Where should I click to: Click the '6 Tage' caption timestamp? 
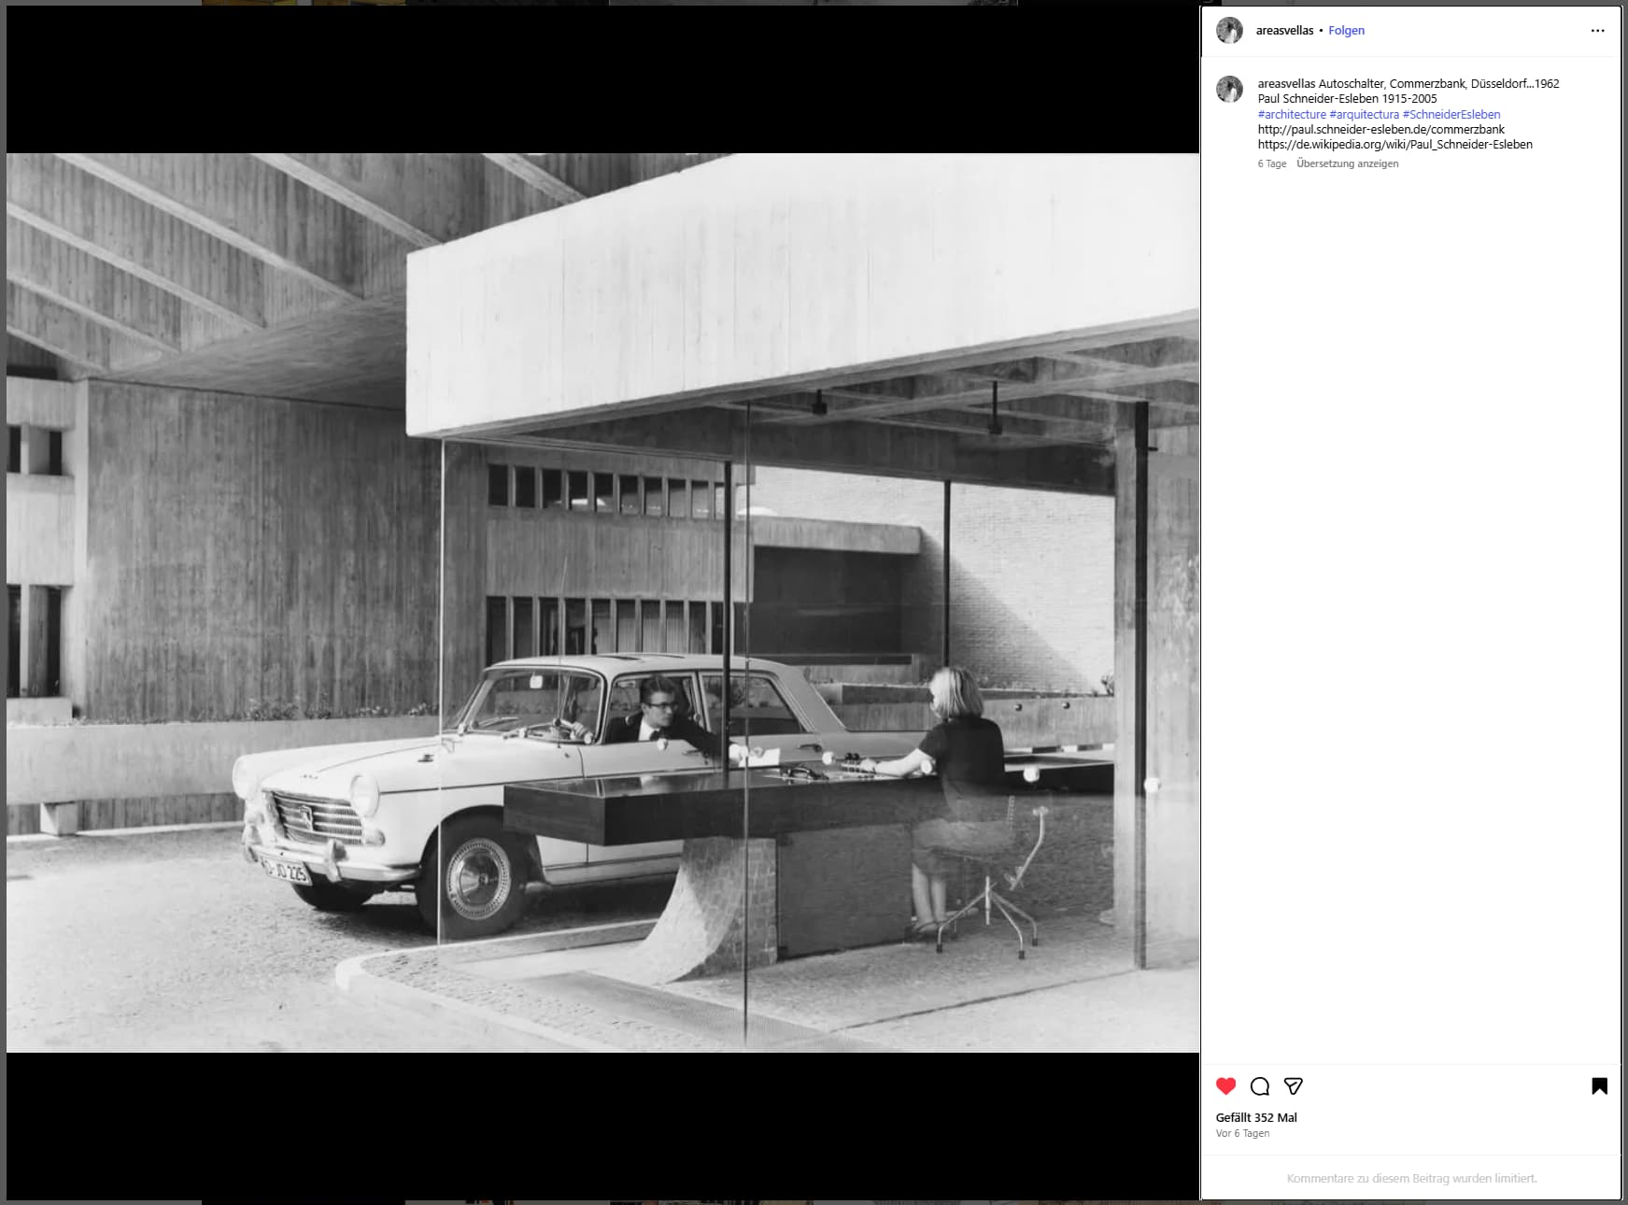click(1271, 163)
